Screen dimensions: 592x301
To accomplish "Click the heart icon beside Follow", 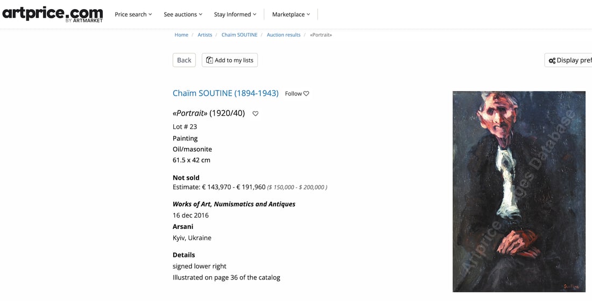I will 306,94.
